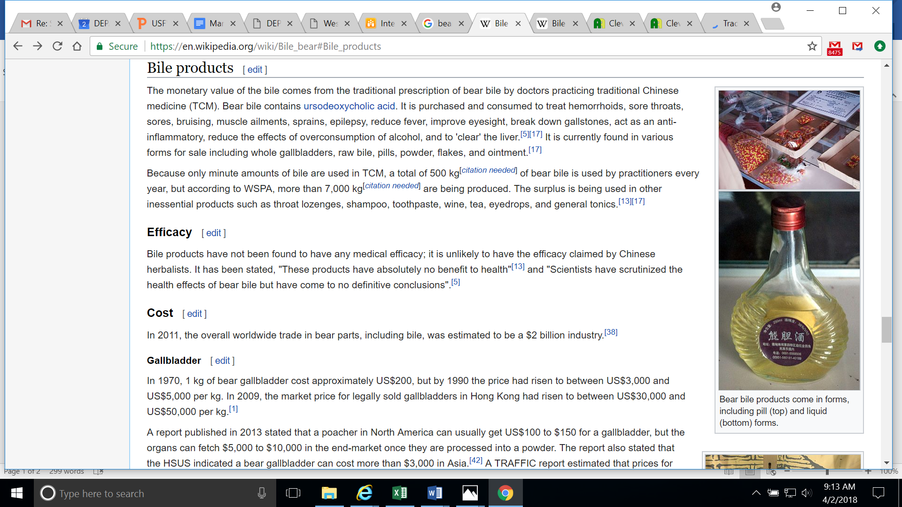Click citation reference 38 in Cost

tap(611, 332)
